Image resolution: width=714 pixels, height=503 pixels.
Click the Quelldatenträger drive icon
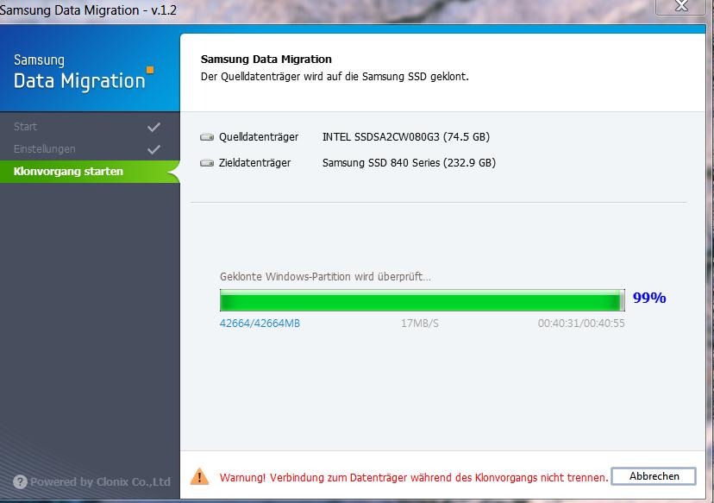[207, 136]
